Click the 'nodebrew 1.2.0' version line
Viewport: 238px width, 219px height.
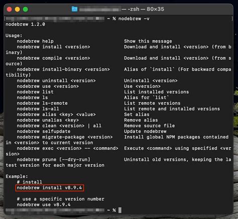point(25,24)
